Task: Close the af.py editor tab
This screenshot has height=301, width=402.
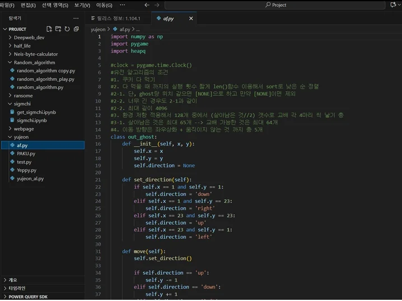Action: 191,18
